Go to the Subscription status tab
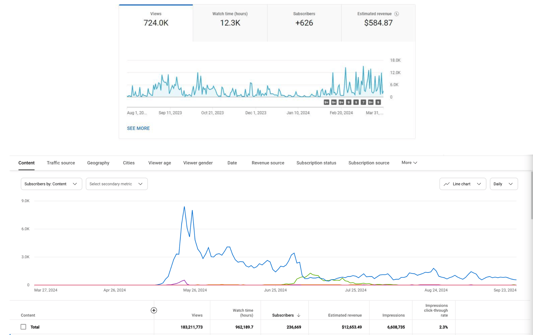The width and height of the screenshot is (533, 335). coord(316,163)
